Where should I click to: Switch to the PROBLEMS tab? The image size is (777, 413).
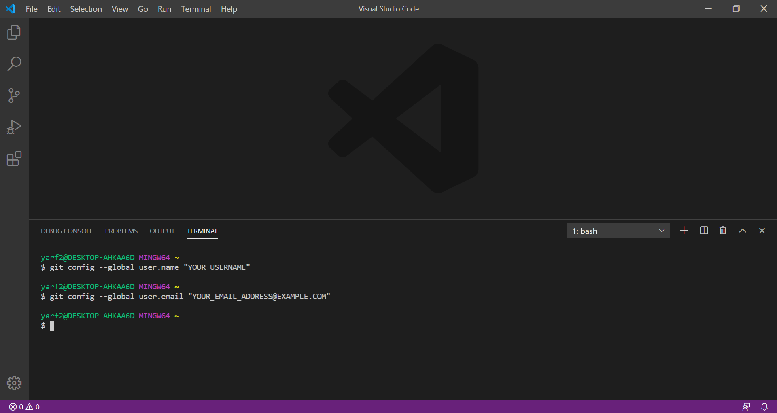pyautogui.click(x=121, y=231)
